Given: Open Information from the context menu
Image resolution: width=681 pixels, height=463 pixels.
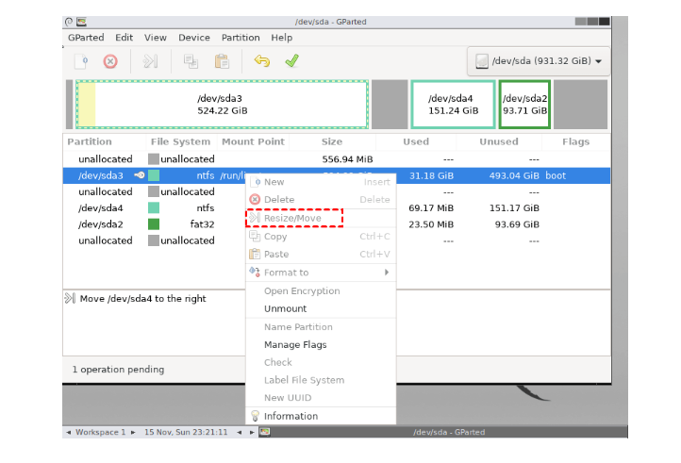Looking at the screenshot, I should [291, 416].
